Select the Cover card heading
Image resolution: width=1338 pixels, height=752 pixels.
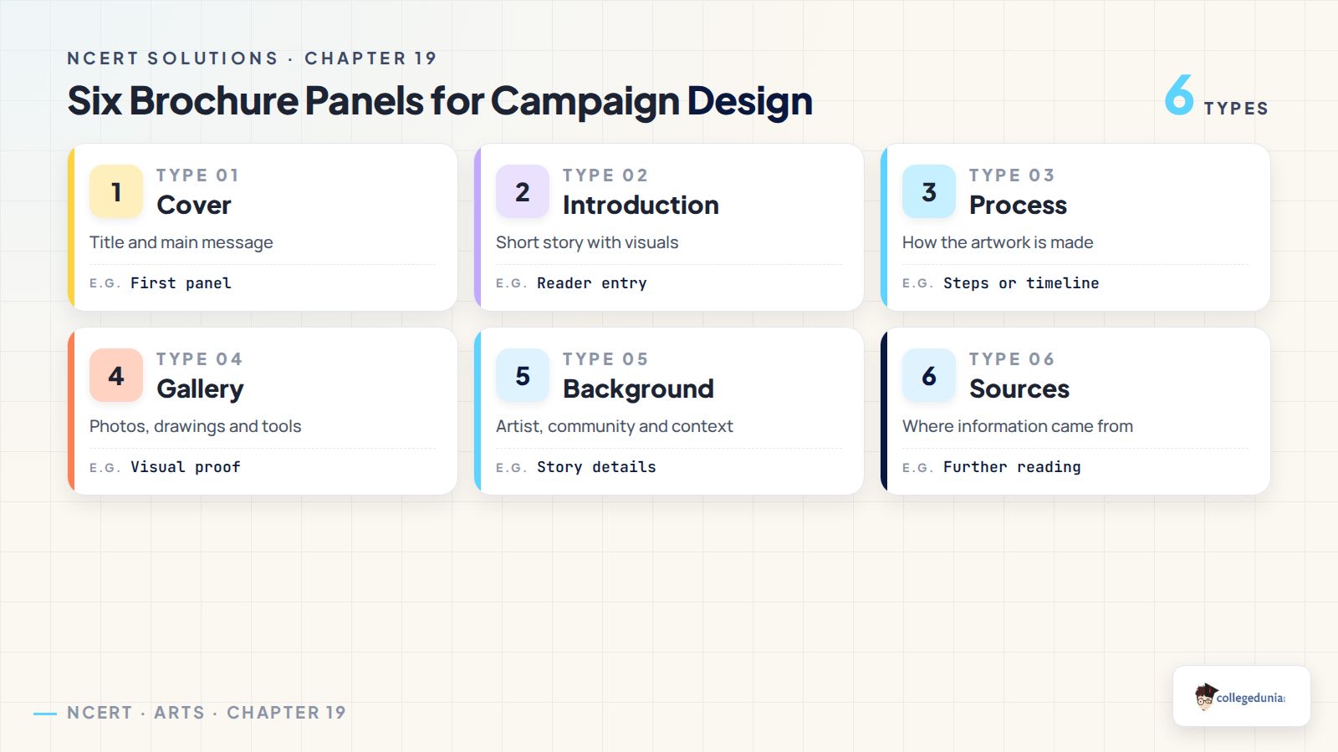(194, 206)
